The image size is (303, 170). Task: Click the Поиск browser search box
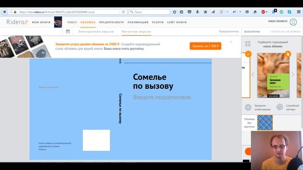(150, 12)
